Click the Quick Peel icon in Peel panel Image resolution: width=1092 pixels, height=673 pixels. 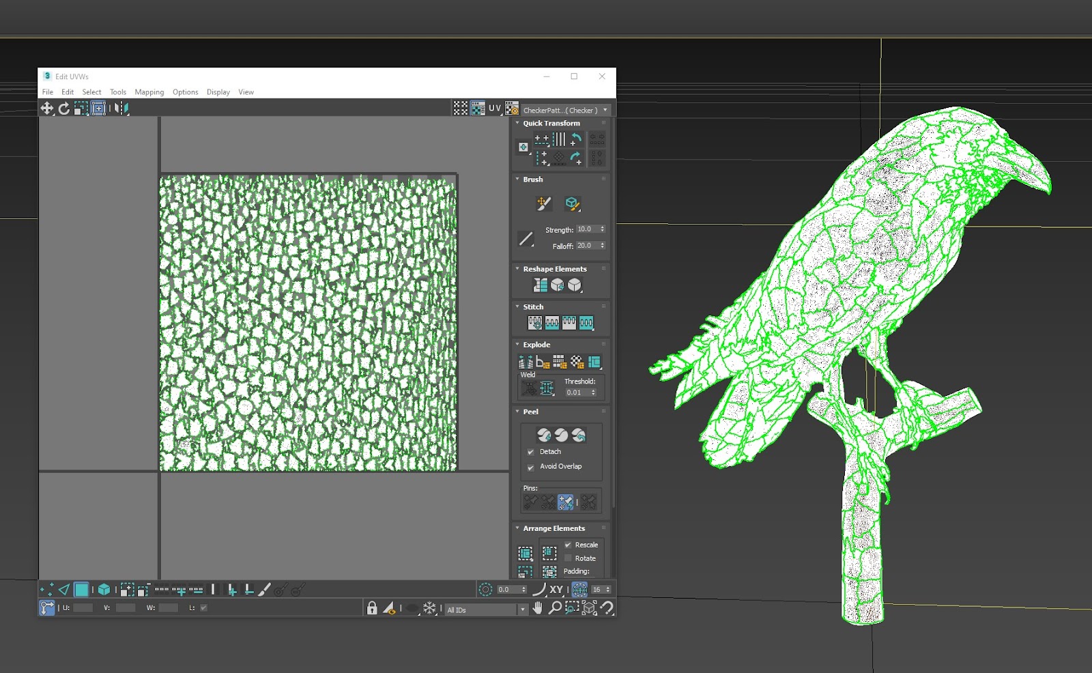[x=544, y=435]
